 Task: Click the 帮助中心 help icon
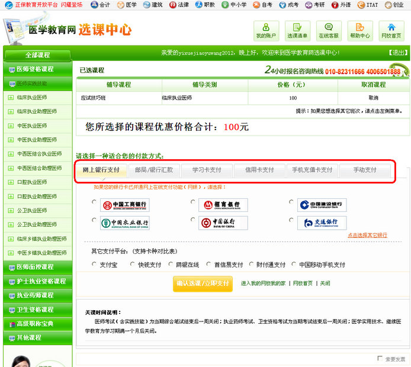[x=359, y=30]
